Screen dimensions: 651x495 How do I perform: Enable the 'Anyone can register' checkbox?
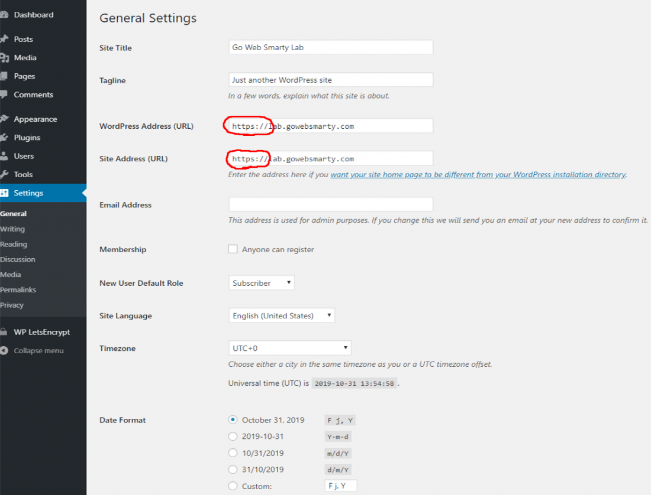coord(233,249)
